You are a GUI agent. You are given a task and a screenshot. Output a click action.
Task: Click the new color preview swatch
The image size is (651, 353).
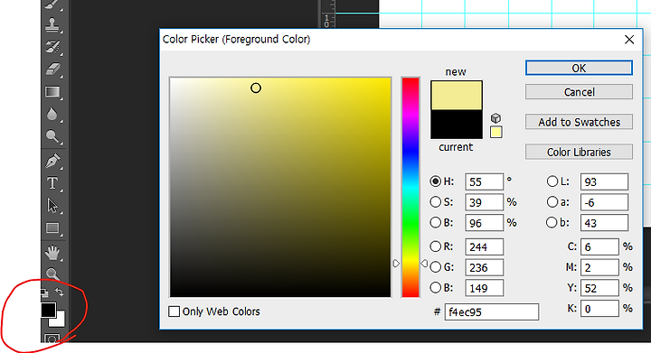(x=457, y=96)
